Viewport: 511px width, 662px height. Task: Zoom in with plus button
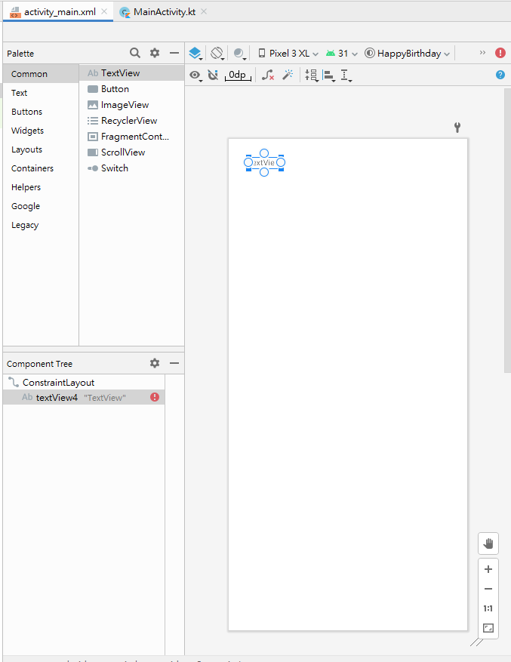(x=488, y=569)
